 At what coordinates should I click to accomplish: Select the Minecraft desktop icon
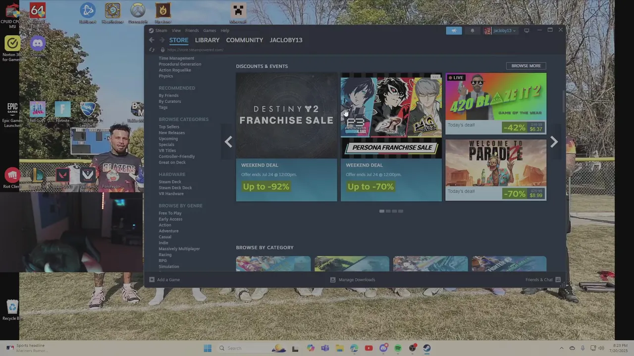coord(238,13)
